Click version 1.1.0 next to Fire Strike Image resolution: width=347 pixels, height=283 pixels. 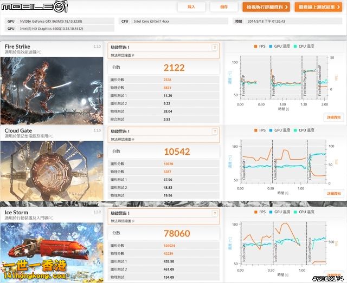97,47
